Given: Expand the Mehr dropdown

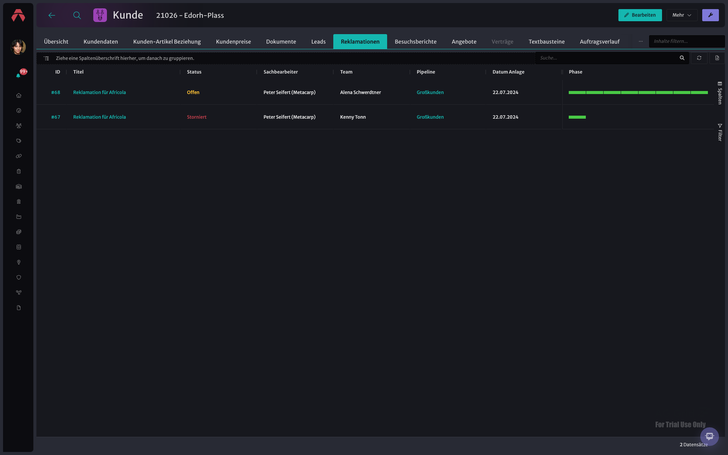Looking at the screenshot, I should coord(682,15).
